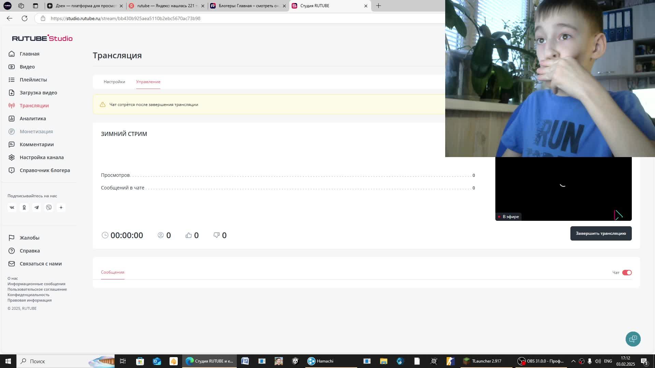The image size is (655, 368).
Task: Open Аналитика in the sidebar
Action: click(33, 119)
